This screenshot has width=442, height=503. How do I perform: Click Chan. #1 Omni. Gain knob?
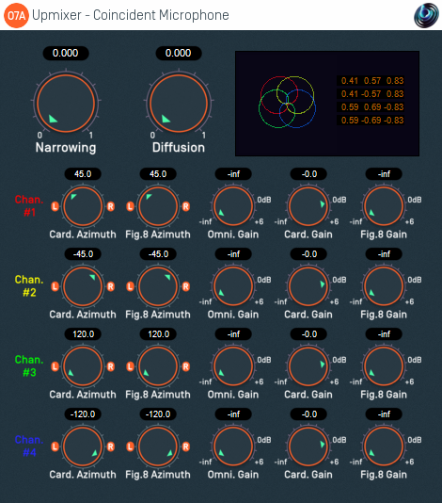coord(233,206)
